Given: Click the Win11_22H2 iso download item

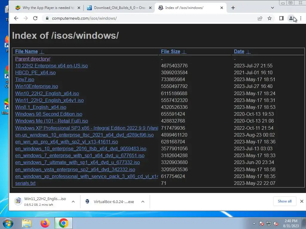Looking at the screenshot, I should (40, 201).
